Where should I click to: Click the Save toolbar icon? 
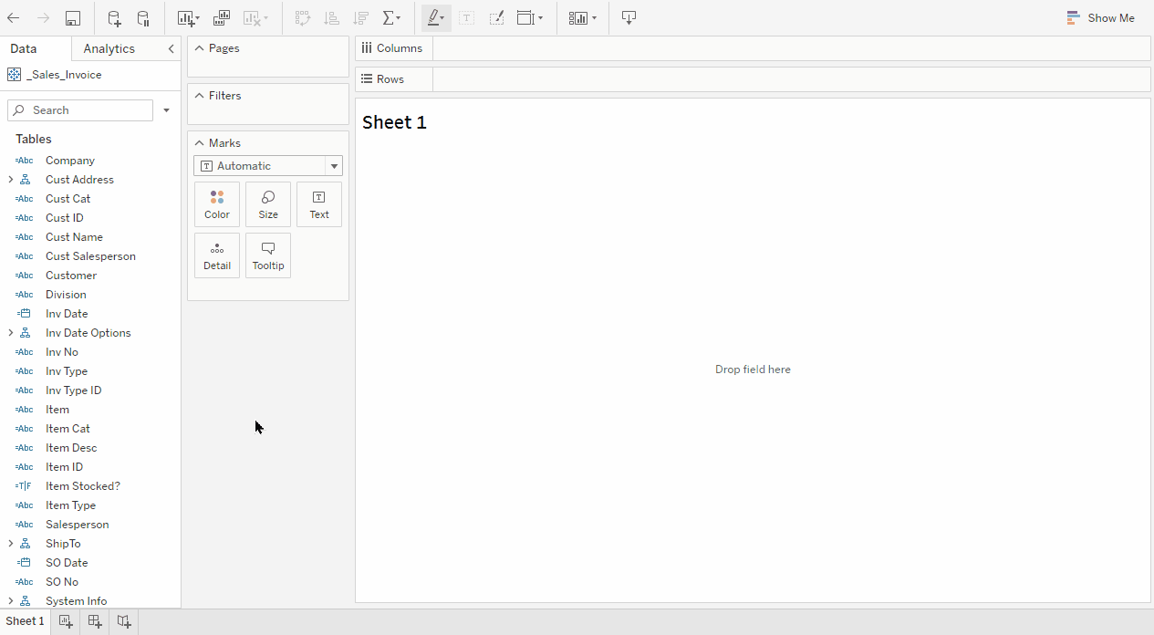(73, 18)
